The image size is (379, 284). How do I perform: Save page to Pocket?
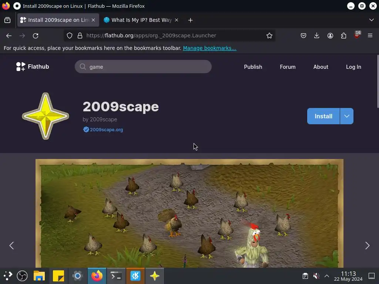(303, 36)
